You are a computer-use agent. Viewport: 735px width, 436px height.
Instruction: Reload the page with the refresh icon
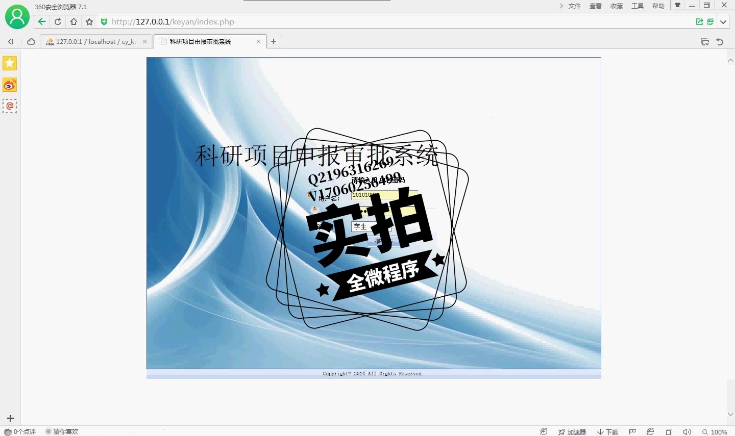[x=58, y=21]
